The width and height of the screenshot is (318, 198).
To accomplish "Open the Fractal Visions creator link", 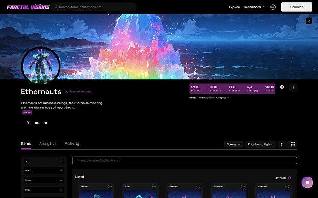I will tap(80, 91).
